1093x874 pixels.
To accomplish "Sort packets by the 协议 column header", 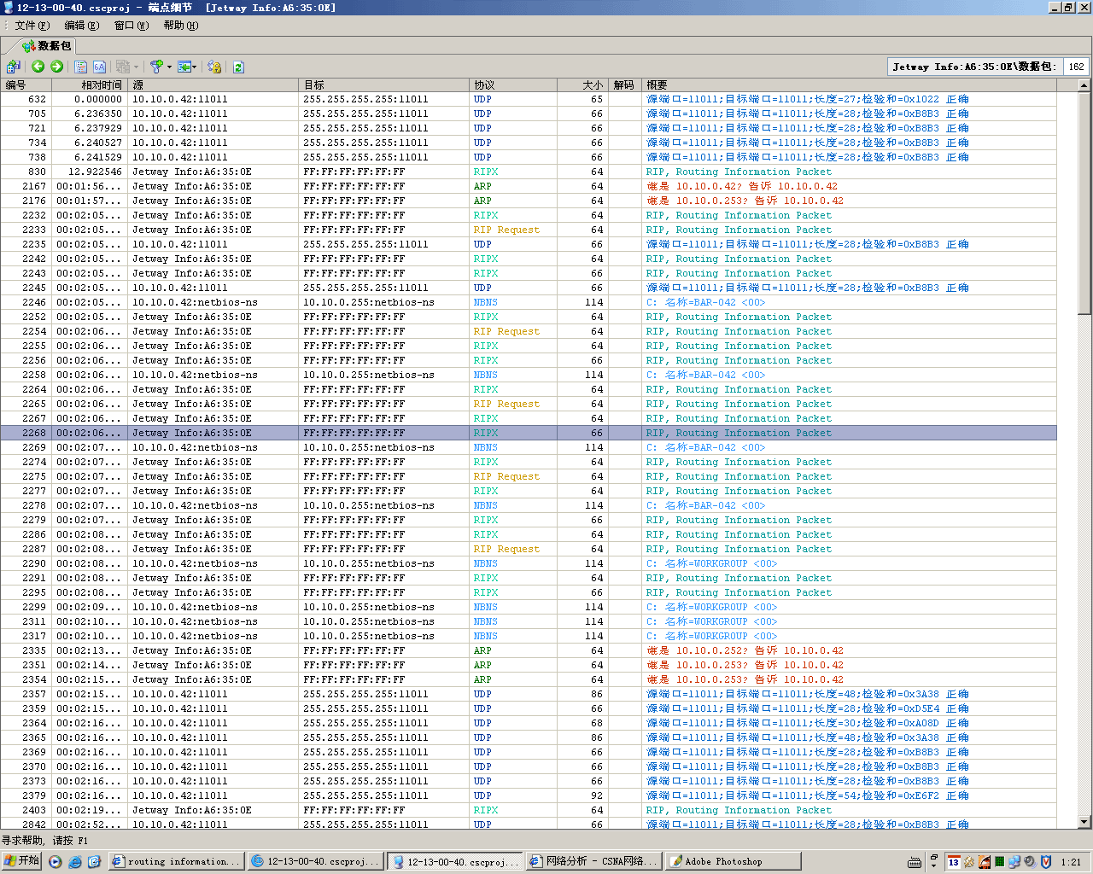I will click(x=512, y=85).
